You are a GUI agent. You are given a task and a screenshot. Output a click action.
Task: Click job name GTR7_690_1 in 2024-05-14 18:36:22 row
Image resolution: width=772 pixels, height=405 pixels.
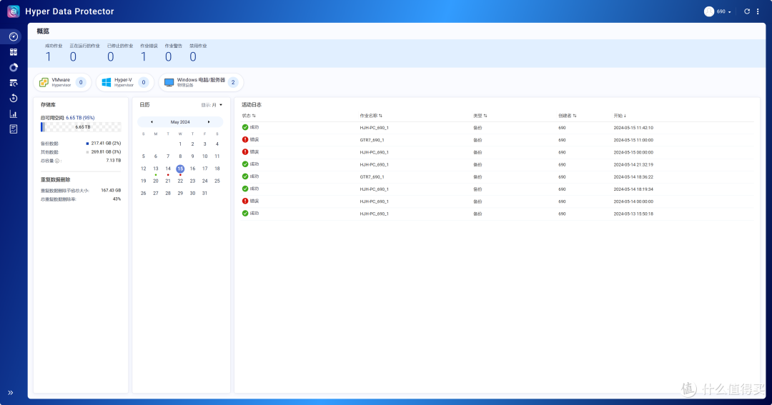click(372, 177)
